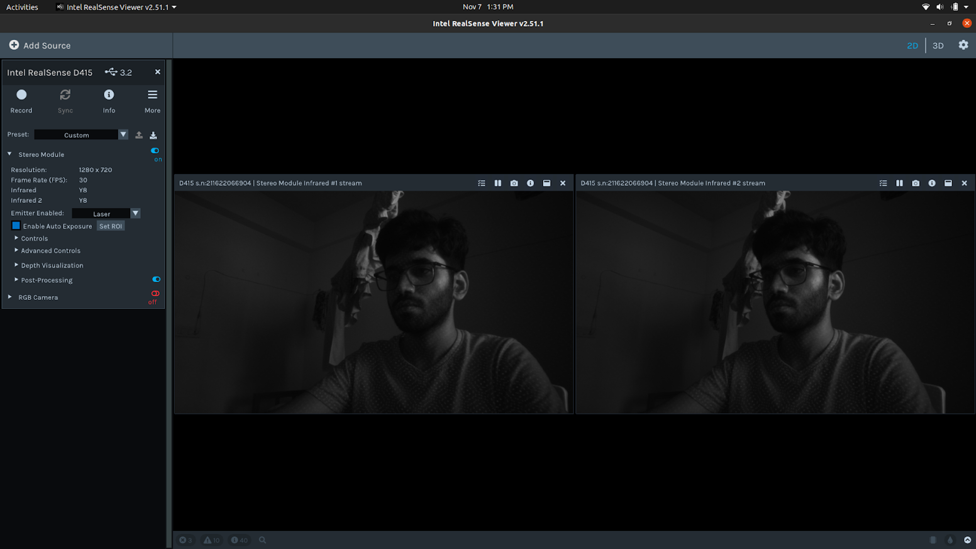Click the preset download (save) icon

tap(153, 135)
